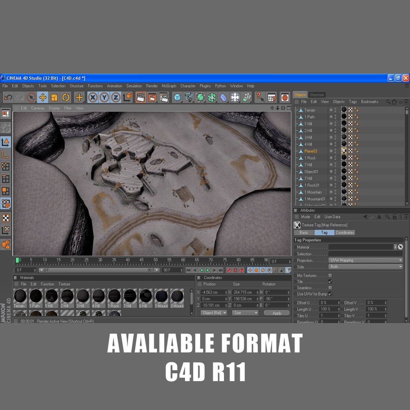Viewport: 410px width, 410px height.
Task: Open the Materials Texture menu
Action: [64, 284]
